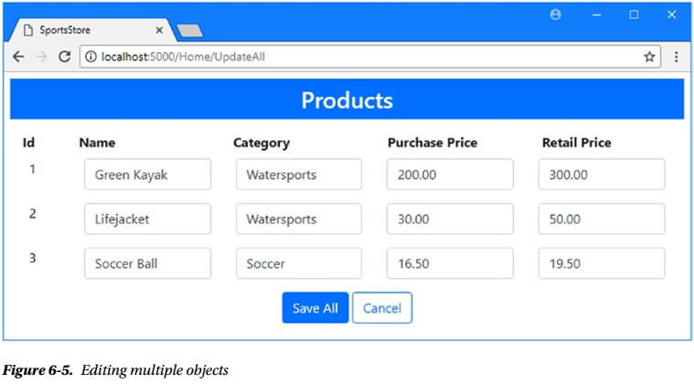Click the Soccer category field
The image size is (694, 384).
298,263
